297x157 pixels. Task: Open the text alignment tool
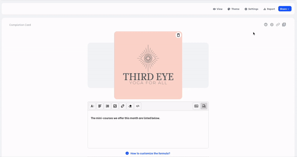100,106
